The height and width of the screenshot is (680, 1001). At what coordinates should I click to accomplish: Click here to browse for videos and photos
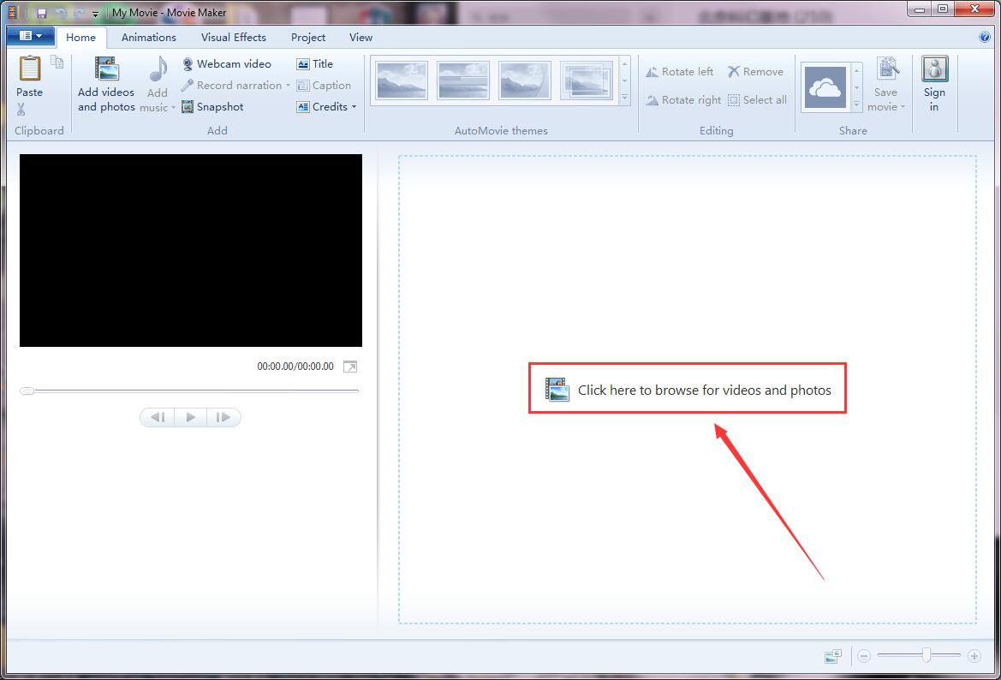[688, 390]
